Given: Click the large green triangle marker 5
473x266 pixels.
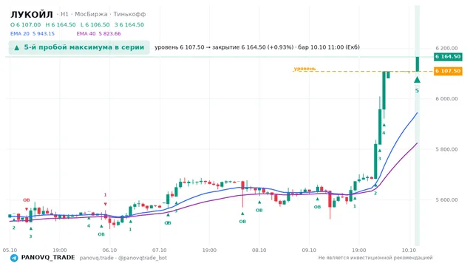Looking at the screenshot, I should click(417, 80).
